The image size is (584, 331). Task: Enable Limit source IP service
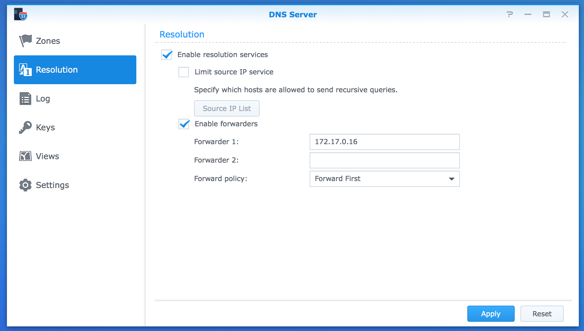point(184,72)
